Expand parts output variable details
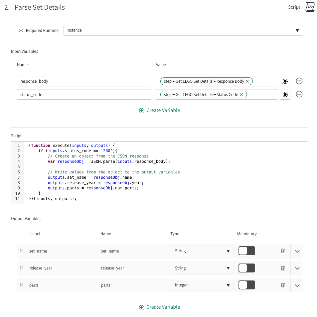Viewport: 317px width, 317px height. point(297,285)
